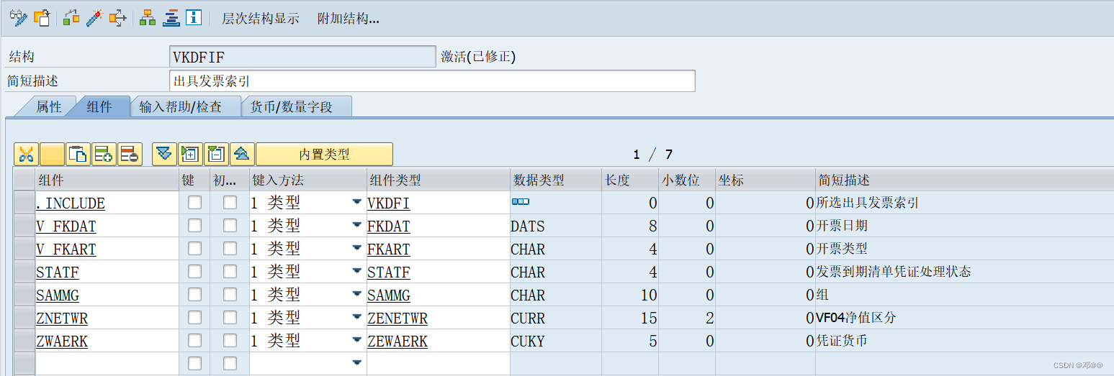The width and height of the screenshot is (1114, 376).
Task: Switch to the 属性 tab
Action: click(x=48, y=106)
